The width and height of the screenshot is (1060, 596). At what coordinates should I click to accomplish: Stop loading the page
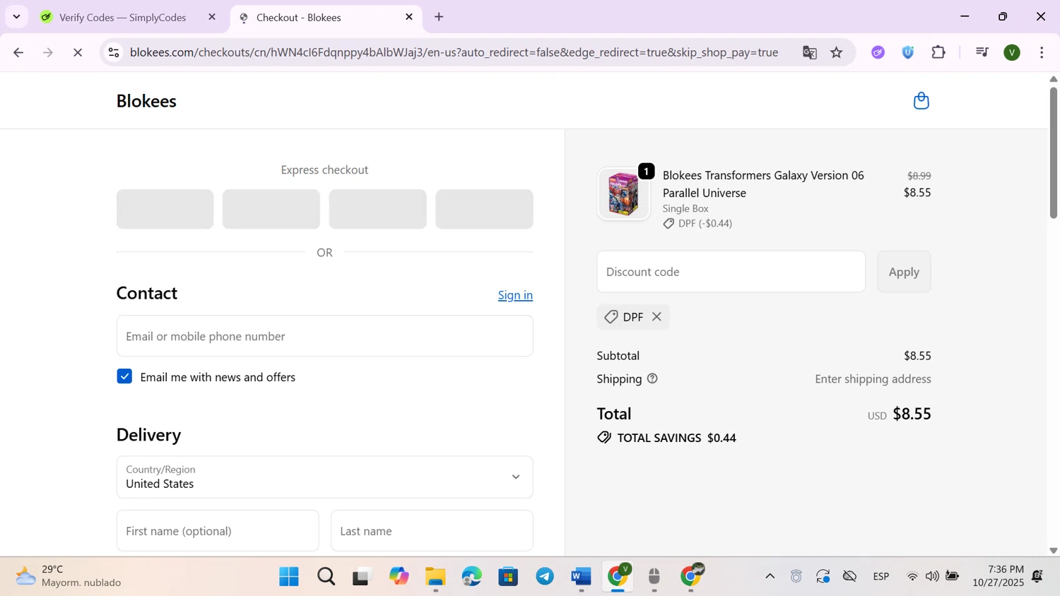coord(78,52)
